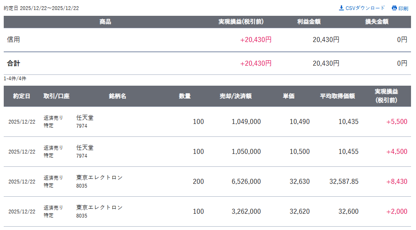Click the 数量 column header

[x=185, y=96]
